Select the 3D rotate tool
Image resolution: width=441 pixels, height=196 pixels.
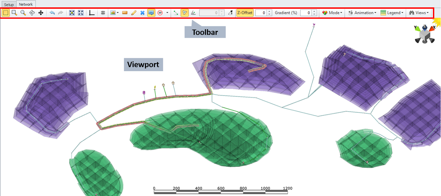coord(32,13)
